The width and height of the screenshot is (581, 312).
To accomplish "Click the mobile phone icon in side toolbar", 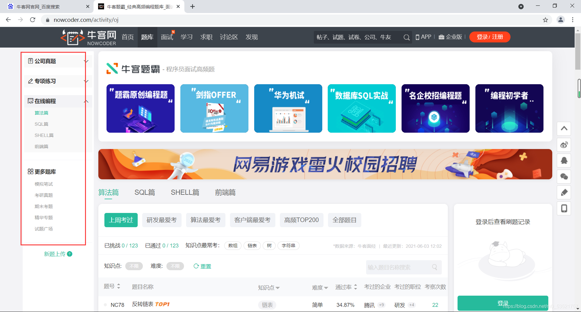I will point(564,208).
